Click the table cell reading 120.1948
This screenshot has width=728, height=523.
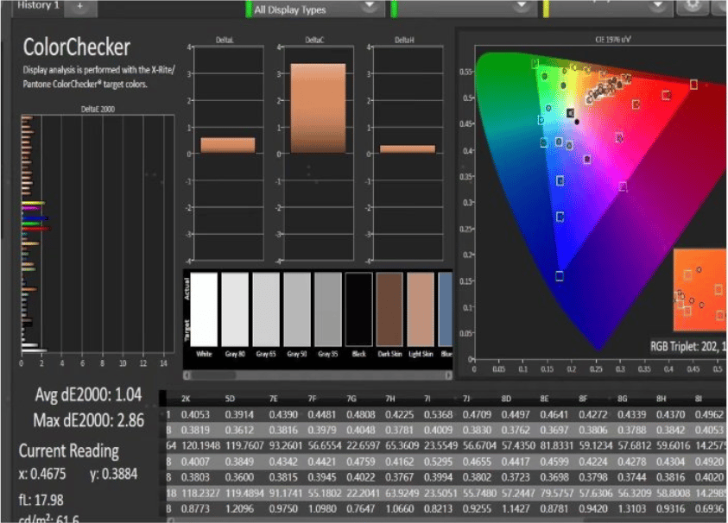pyautogui.click(x=201, y=446)
